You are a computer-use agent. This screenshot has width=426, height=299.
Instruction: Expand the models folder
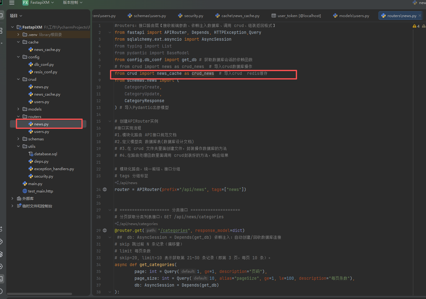click(18, 109)
